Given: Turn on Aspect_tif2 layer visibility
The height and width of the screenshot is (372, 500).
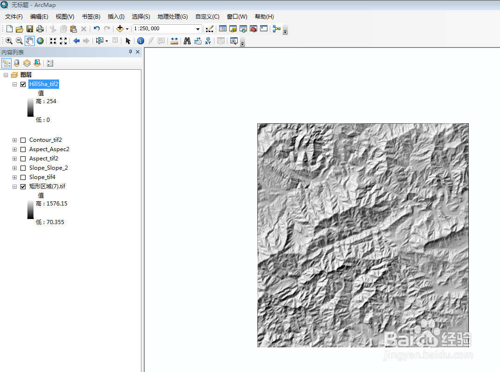Looking at the screenshot, I should coord(23,159).
